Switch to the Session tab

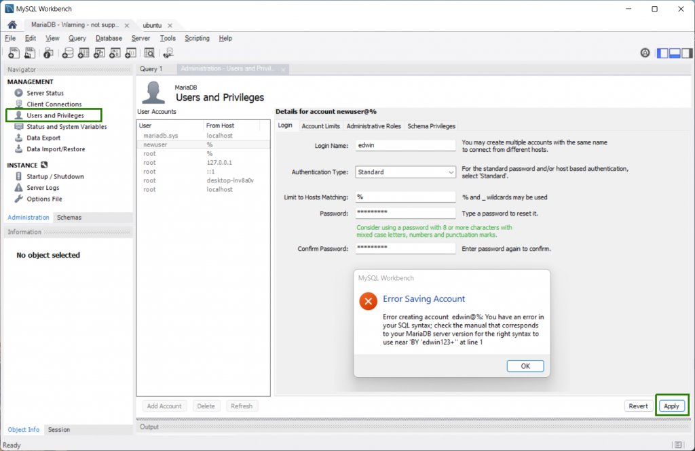(59, 430)
